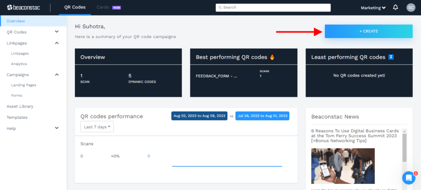Click in the Search field
421x190 pixels.
tap(273, 7)
